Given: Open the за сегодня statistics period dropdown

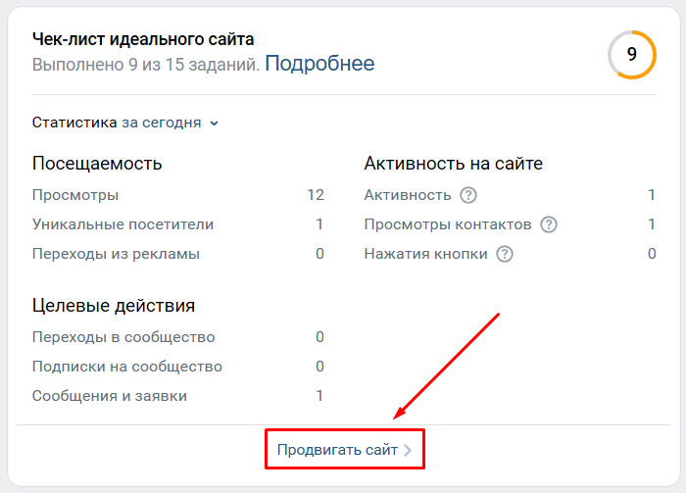Looking at the screenshot, I should tap(170, 123).
